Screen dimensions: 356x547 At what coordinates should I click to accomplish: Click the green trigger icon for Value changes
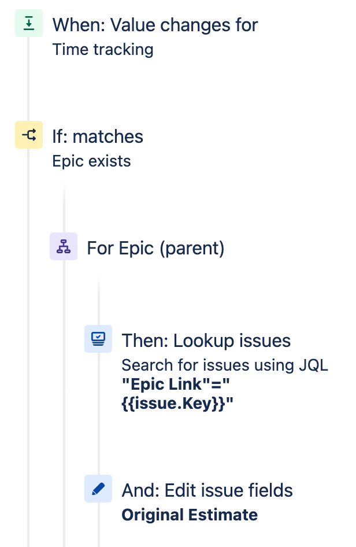click(28, 23)
